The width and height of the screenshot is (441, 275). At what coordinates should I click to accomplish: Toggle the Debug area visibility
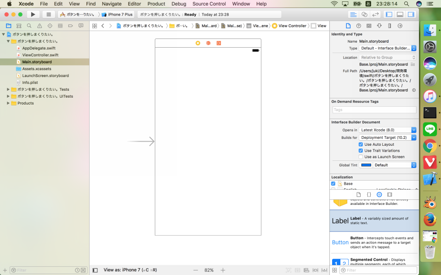[x=400, y=14]
